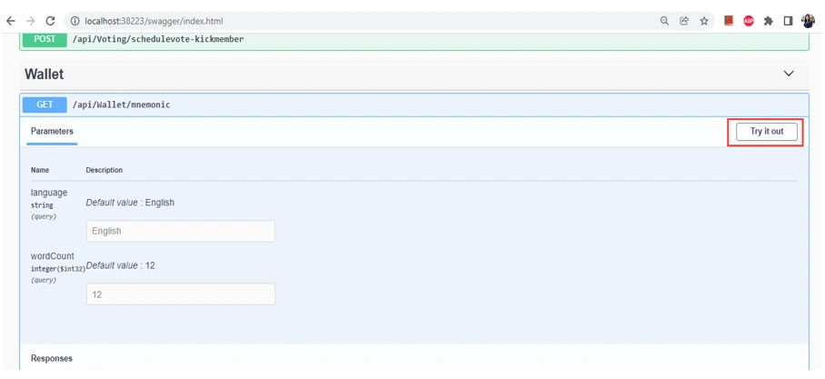Toggle the browser side panel icon
The height and width of the screenshot is (379, 825).
tap(788, 21)
